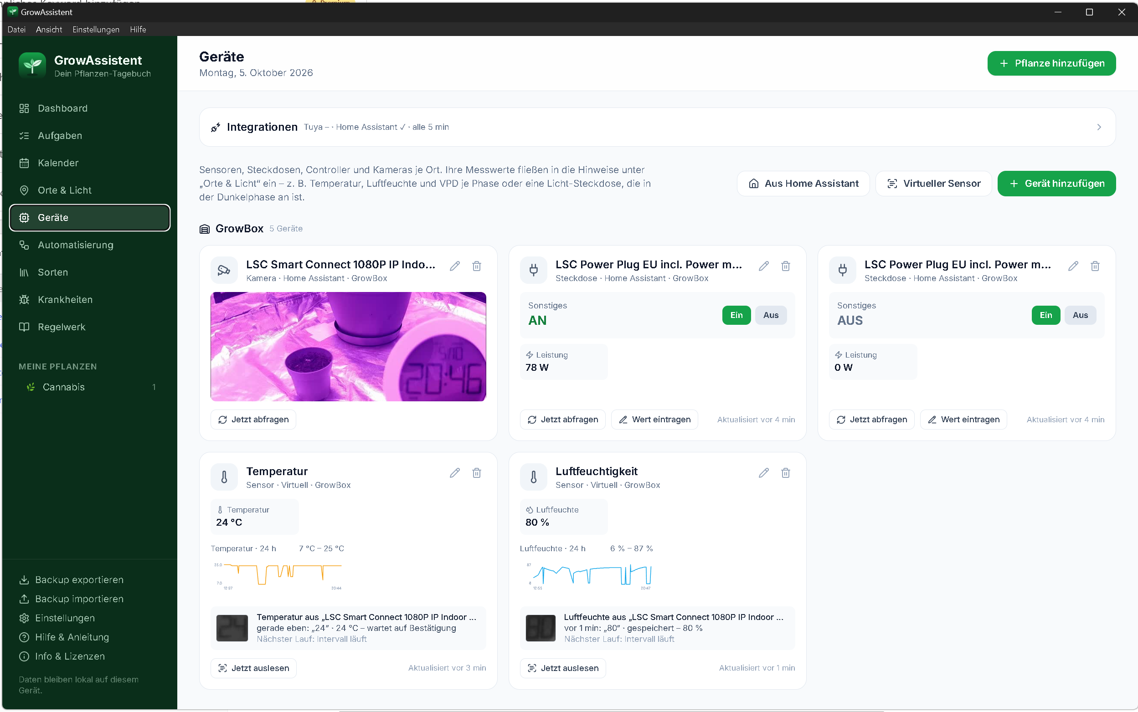1138x712 pixels.
Task: Click the Luftfeuchte reading thumbnail showing 80
Action: (x=541, y=628)
